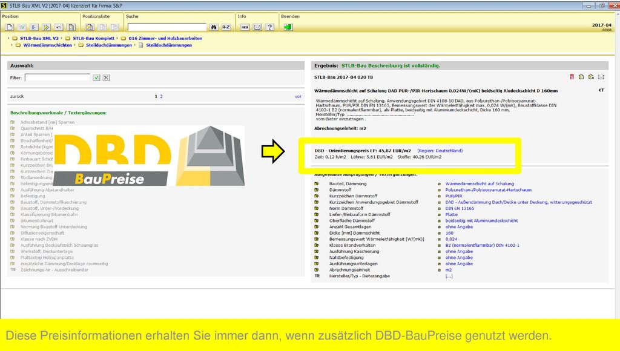Click the green checkmark icon in Position toolbar

point(22,27)
